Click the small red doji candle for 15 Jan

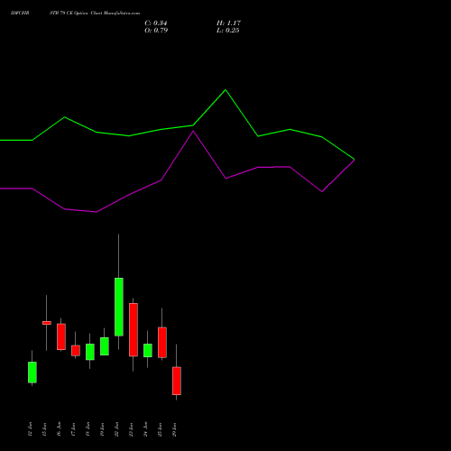tap(47, 323)
